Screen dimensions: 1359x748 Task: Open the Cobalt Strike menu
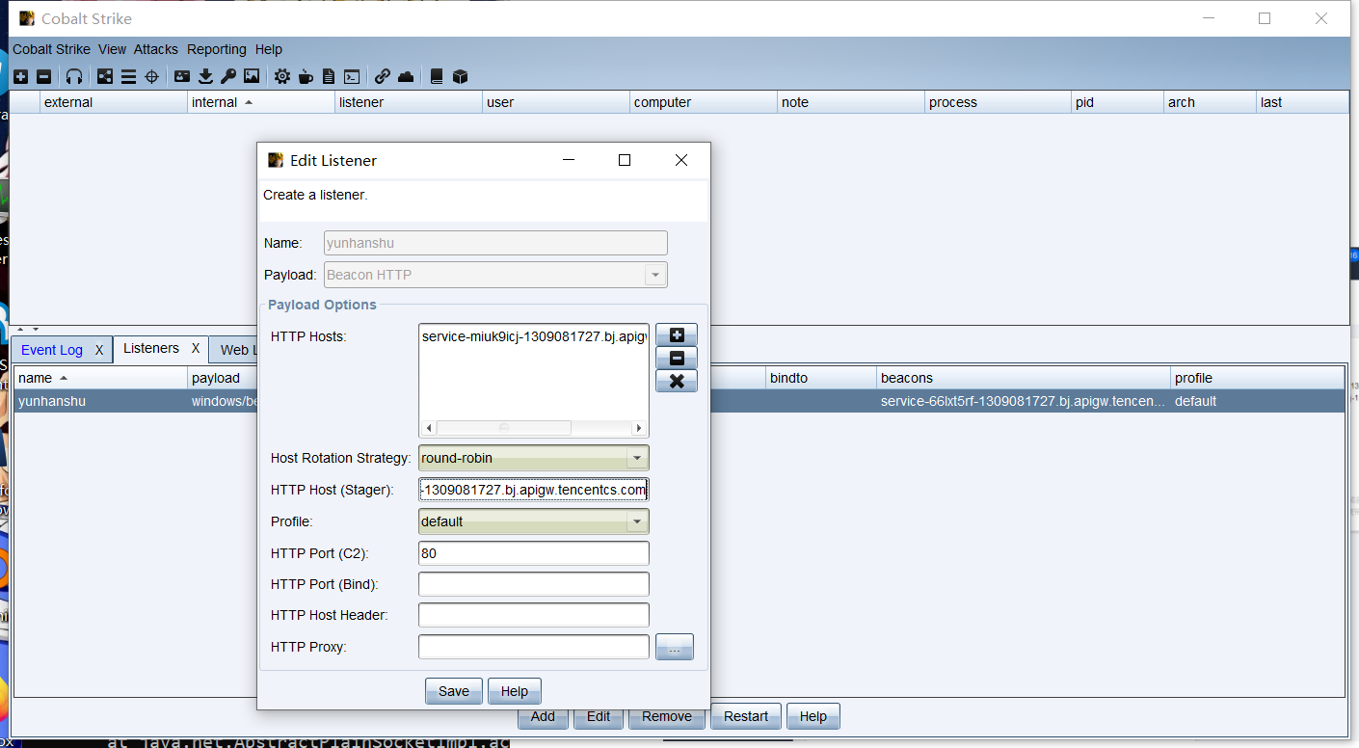[x=51, y=49]
